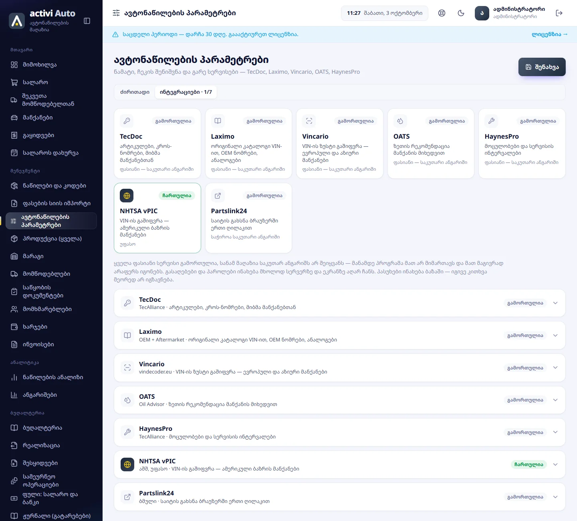Click the Partslink24 card external link icon
This screenshot has width=577, height=521.
(x=218, y=196)
